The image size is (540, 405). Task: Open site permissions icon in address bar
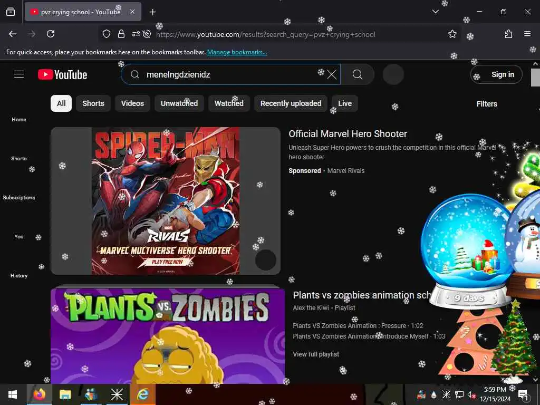(136, 34)
